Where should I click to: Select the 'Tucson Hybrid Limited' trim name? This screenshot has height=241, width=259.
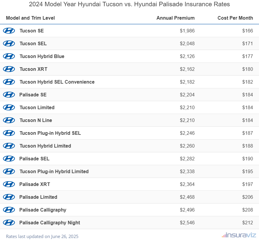pos(46,146)
